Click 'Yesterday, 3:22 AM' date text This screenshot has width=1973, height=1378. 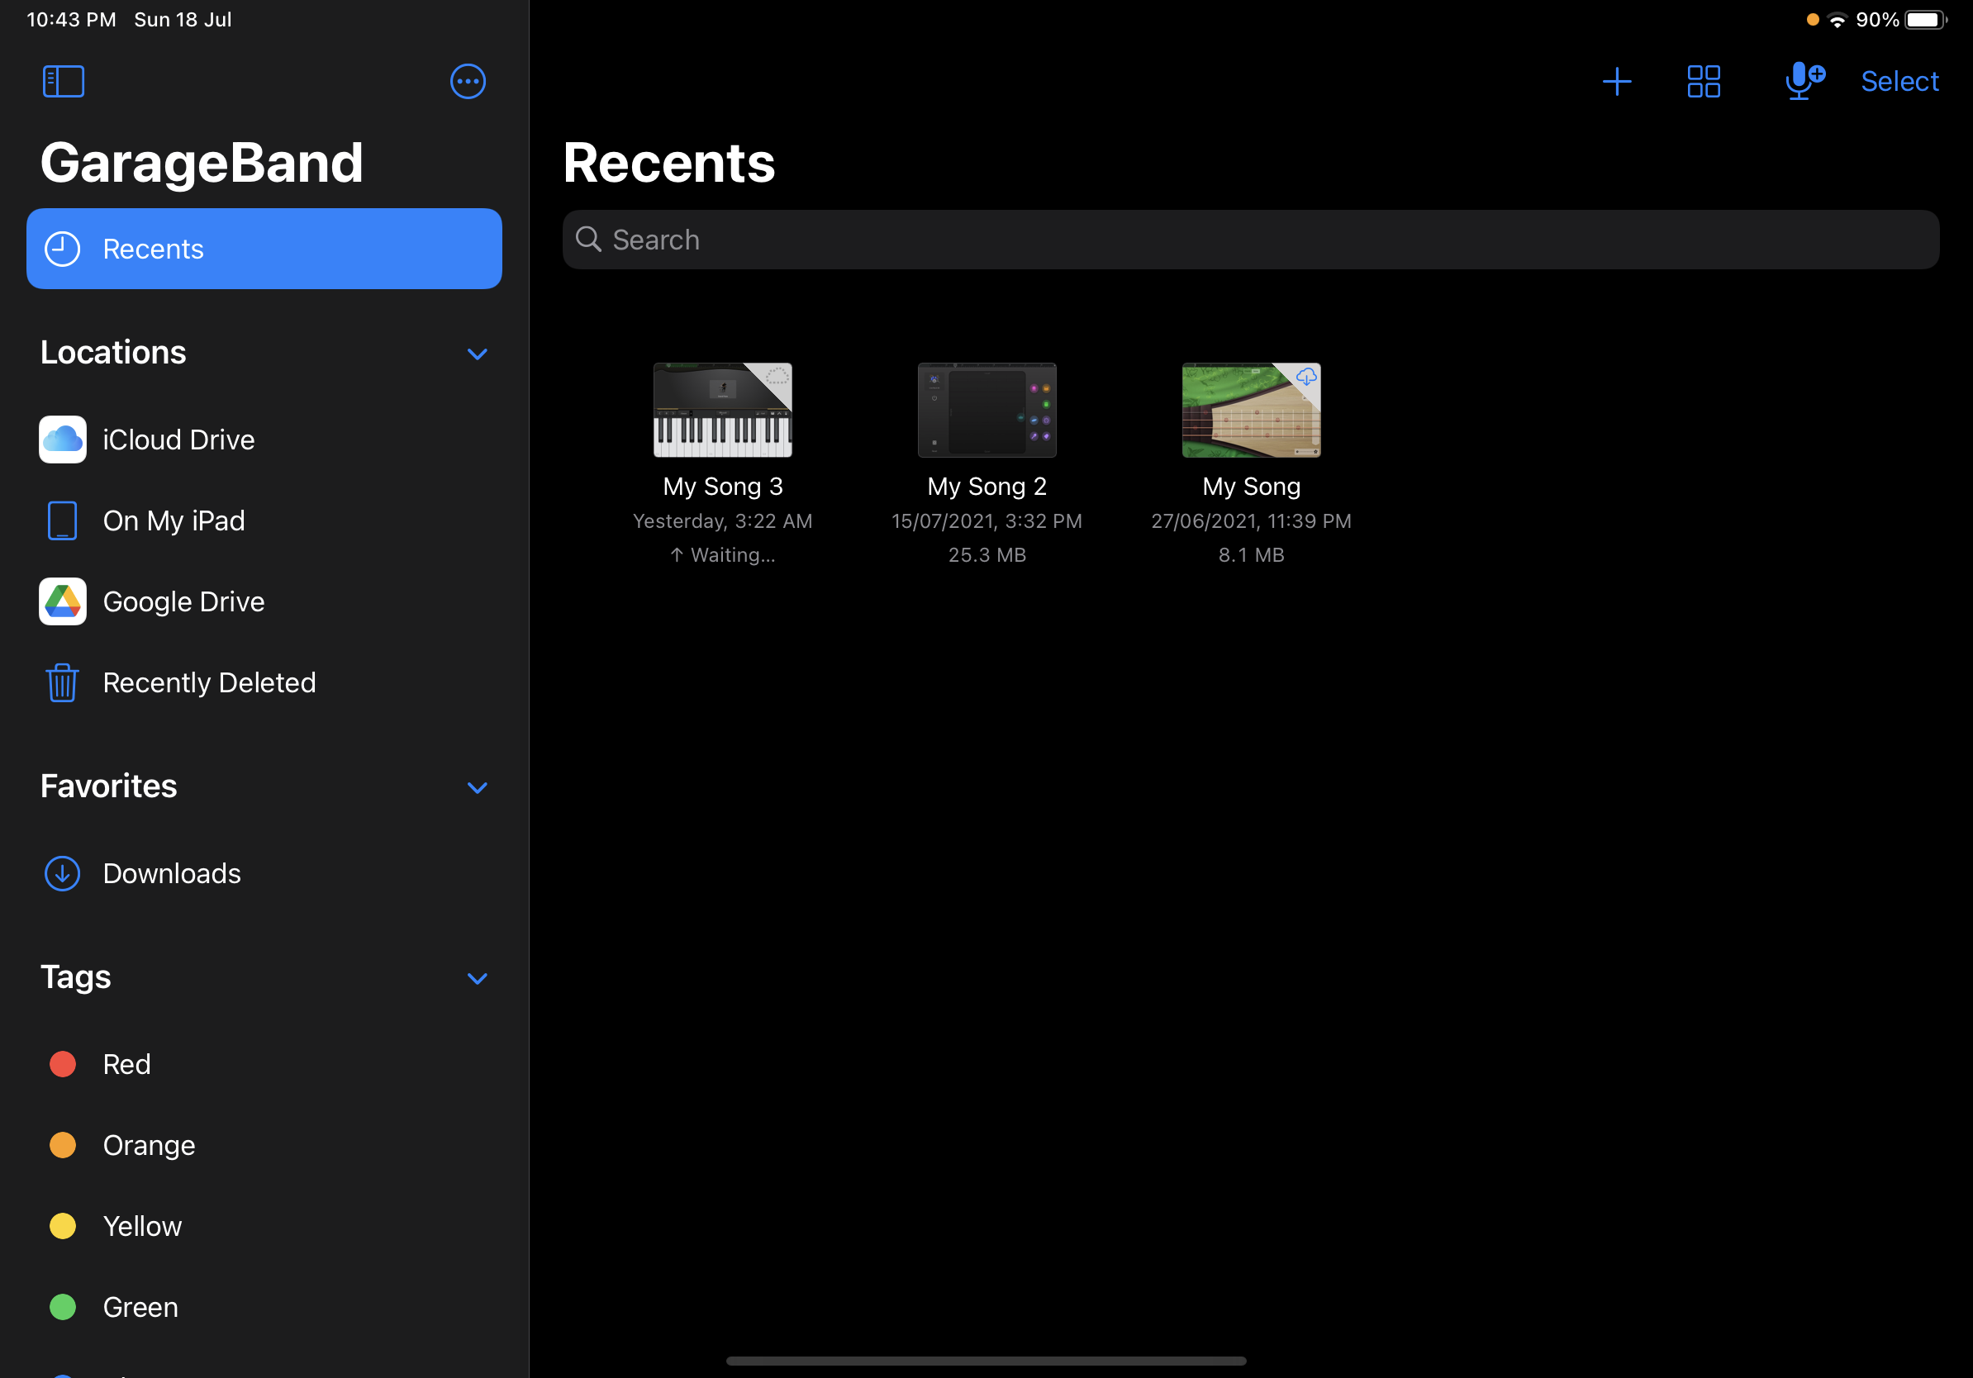point(723,521)
